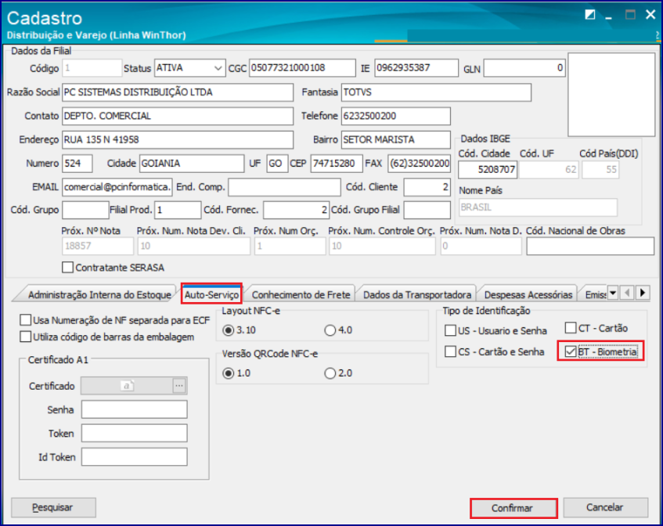Click the Próx. Nº Nota field 18857
This screenshot has height=526, width=663.
tap(98, 246)
